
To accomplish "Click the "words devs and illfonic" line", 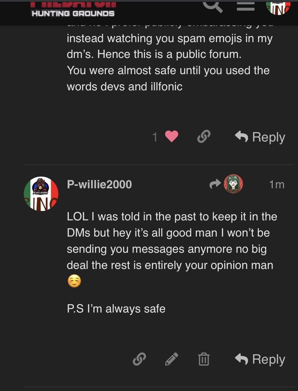I will [125, 86].
